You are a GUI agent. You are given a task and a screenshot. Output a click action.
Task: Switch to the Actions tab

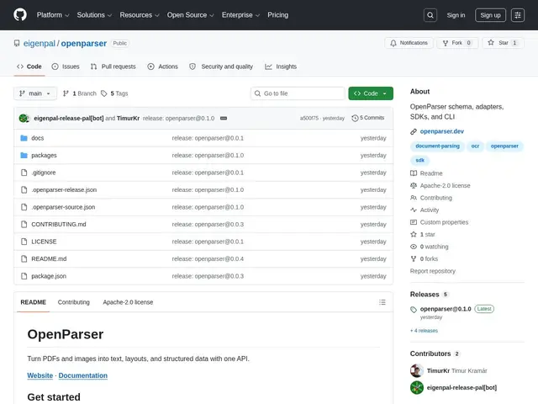162,66
